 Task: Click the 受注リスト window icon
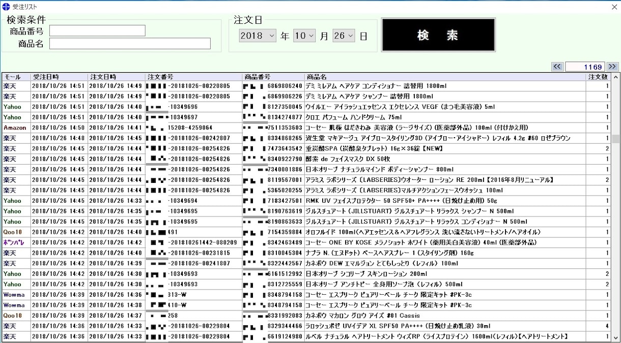pyautogui.click(x=6, y=7)
